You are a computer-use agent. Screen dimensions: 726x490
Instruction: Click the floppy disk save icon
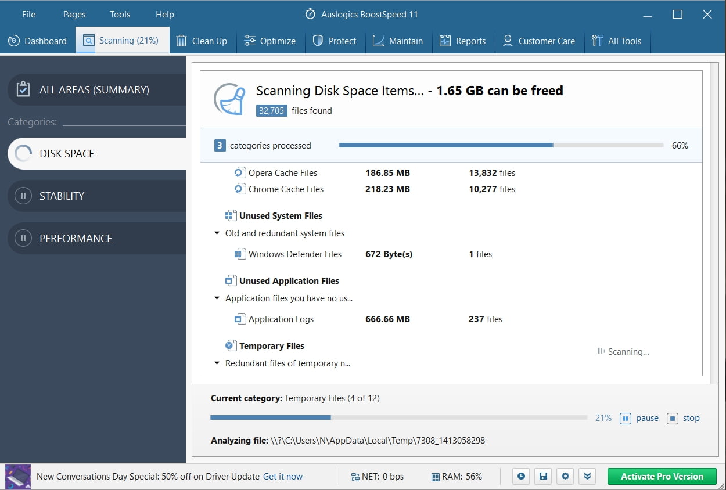pos(543,477)
